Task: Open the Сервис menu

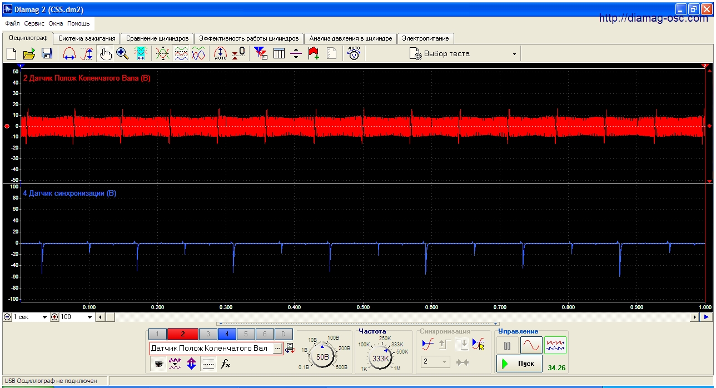Action: pyautogui.click(x=34, y=24)
